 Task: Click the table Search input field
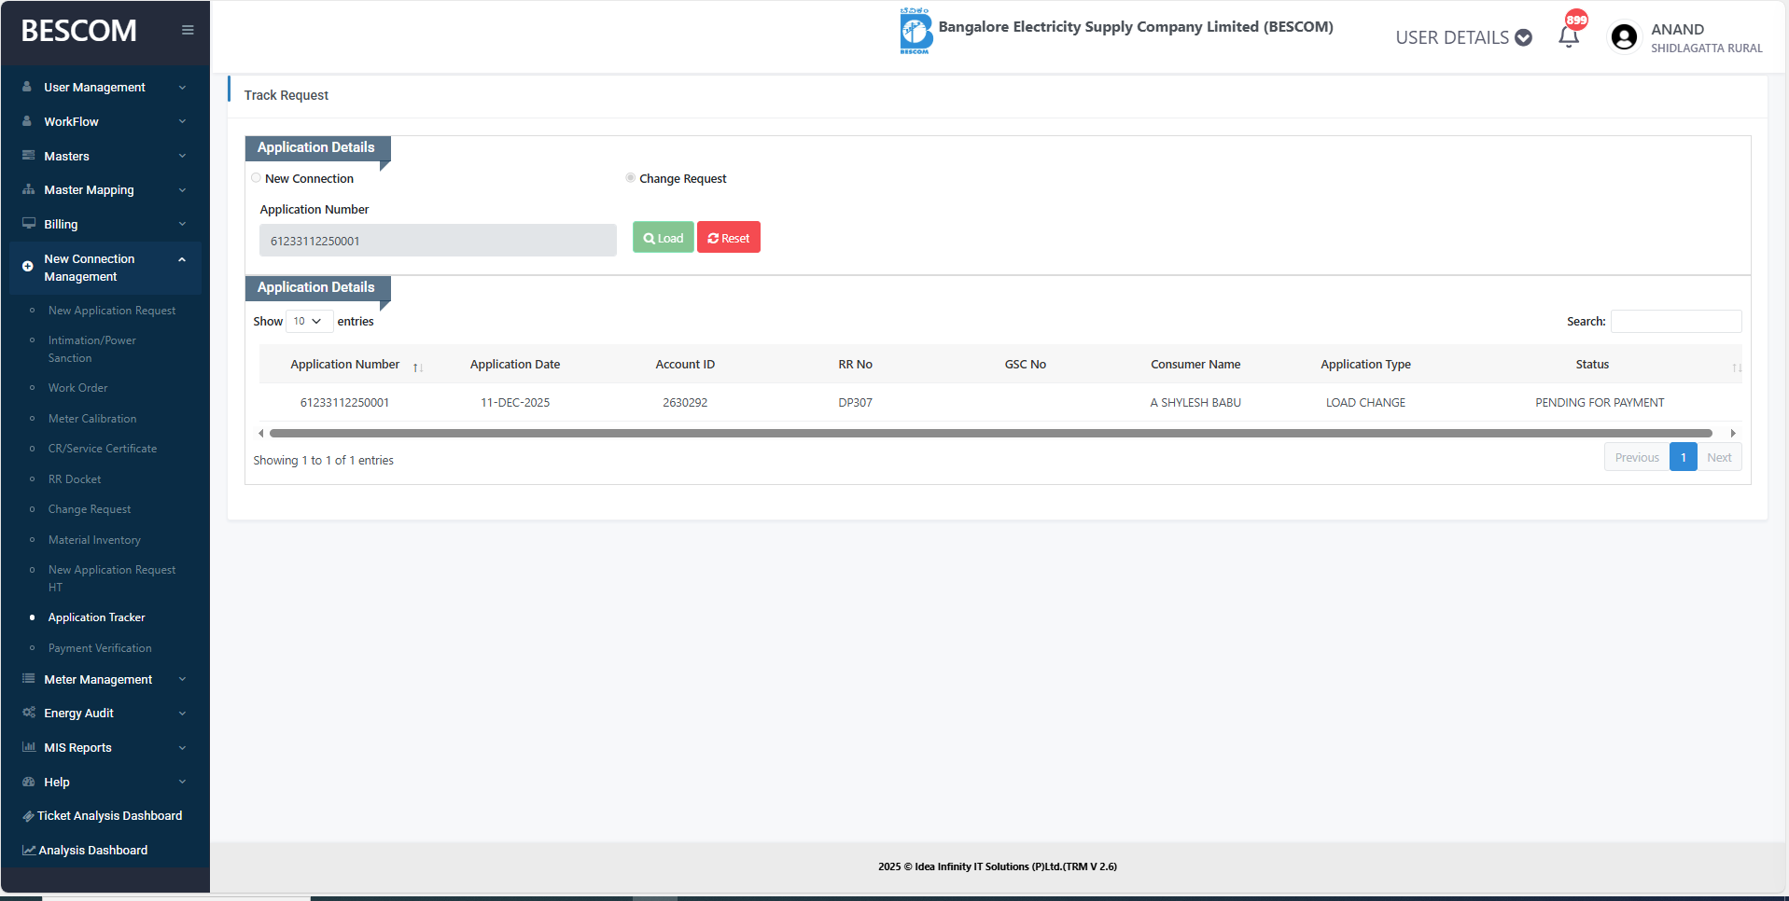(1676, 321)
